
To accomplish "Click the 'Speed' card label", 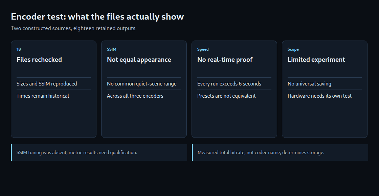I will (x=203, y=49).
